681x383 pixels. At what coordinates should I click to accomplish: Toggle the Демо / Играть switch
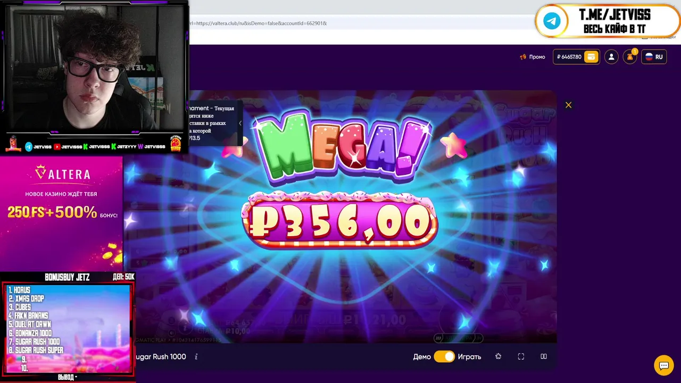click(444, 356)
